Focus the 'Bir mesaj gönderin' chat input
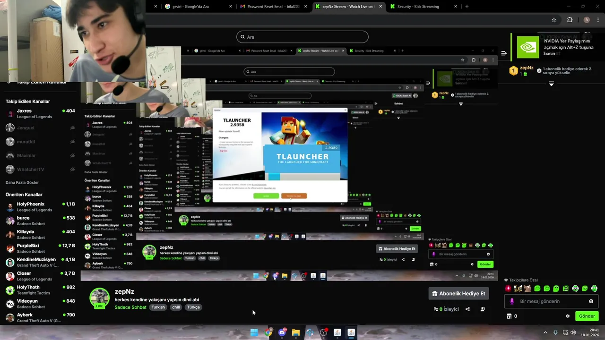The height and width of the screenshot is (340, 605). point(551,301)
